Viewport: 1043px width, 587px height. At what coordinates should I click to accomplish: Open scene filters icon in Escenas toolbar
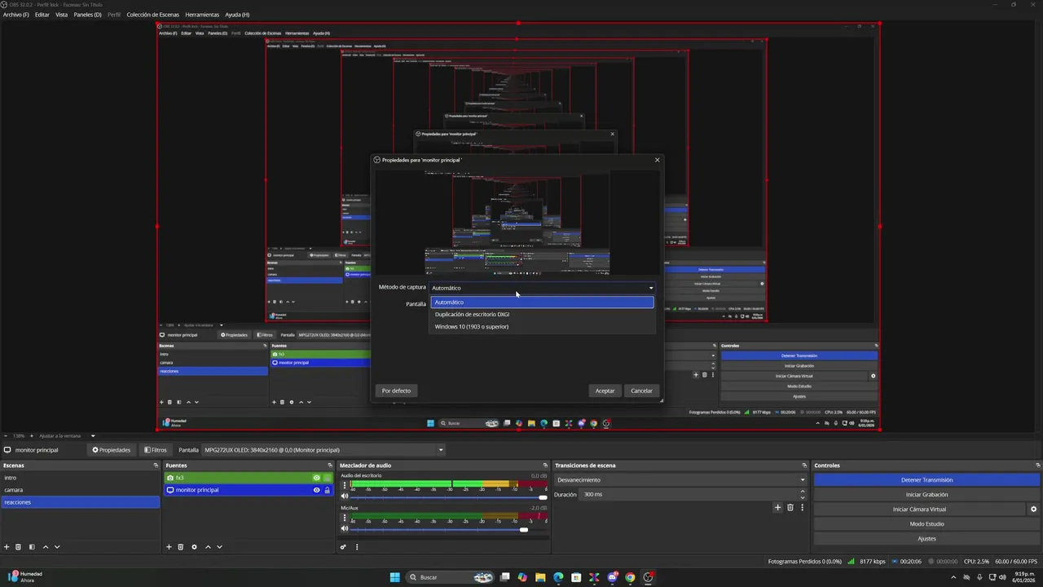pyautogui.click(x=32, y=547)
